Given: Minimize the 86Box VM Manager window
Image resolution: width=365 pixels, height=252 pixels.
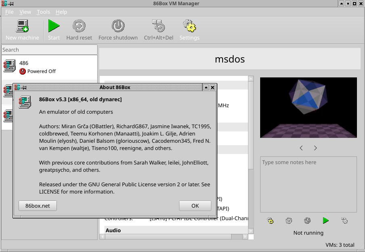Looking at the screenshot, I should click(x=348, y=4).
